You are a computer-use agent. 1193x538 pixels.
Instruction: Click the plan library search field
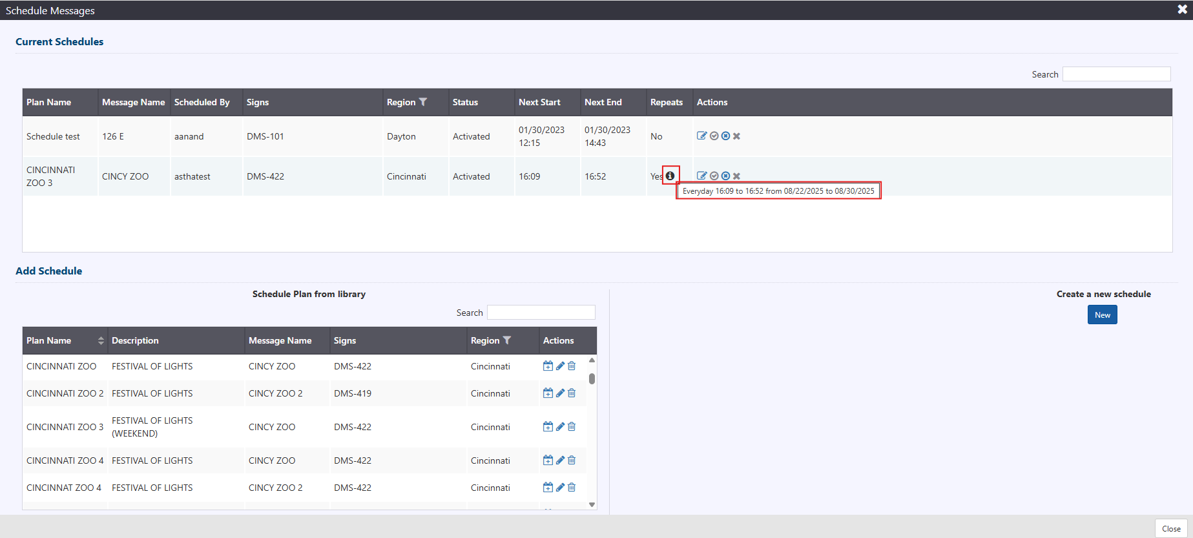(541, 313)
